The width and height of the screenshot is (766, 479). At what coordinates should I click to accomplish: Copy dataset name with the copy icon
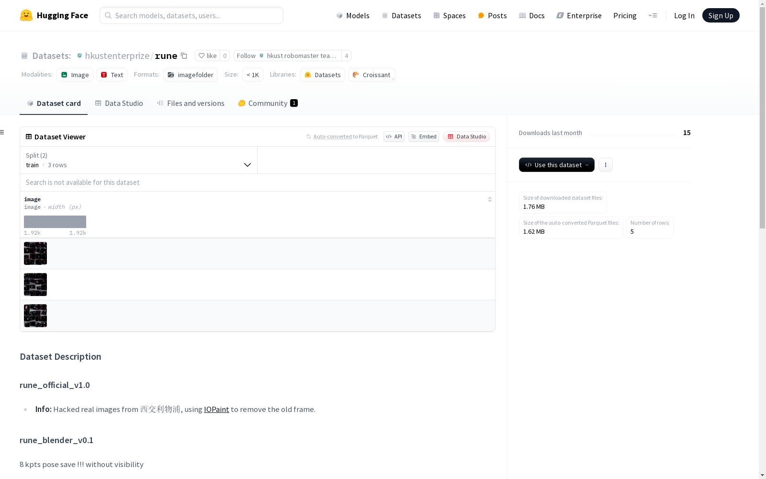pyautogui.click(x=184, y=56)
